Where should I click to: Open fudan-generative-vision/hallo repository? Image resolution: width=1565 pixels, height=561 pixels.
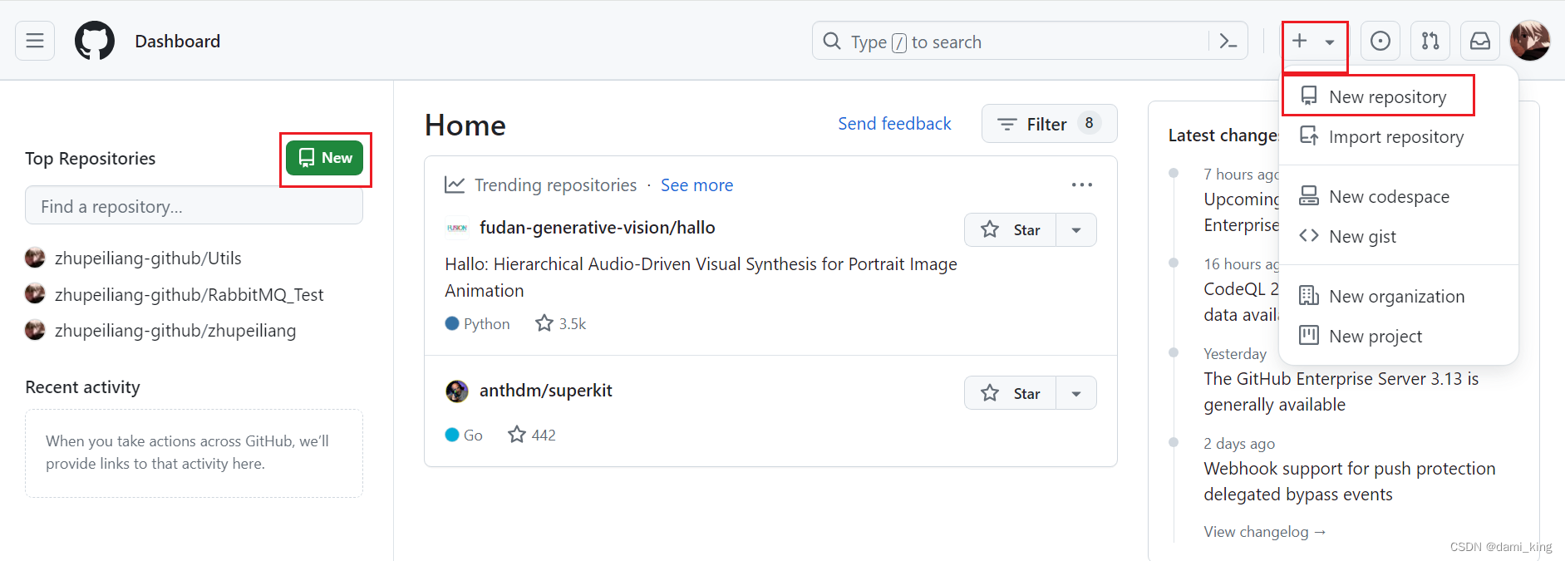(597, 228)
